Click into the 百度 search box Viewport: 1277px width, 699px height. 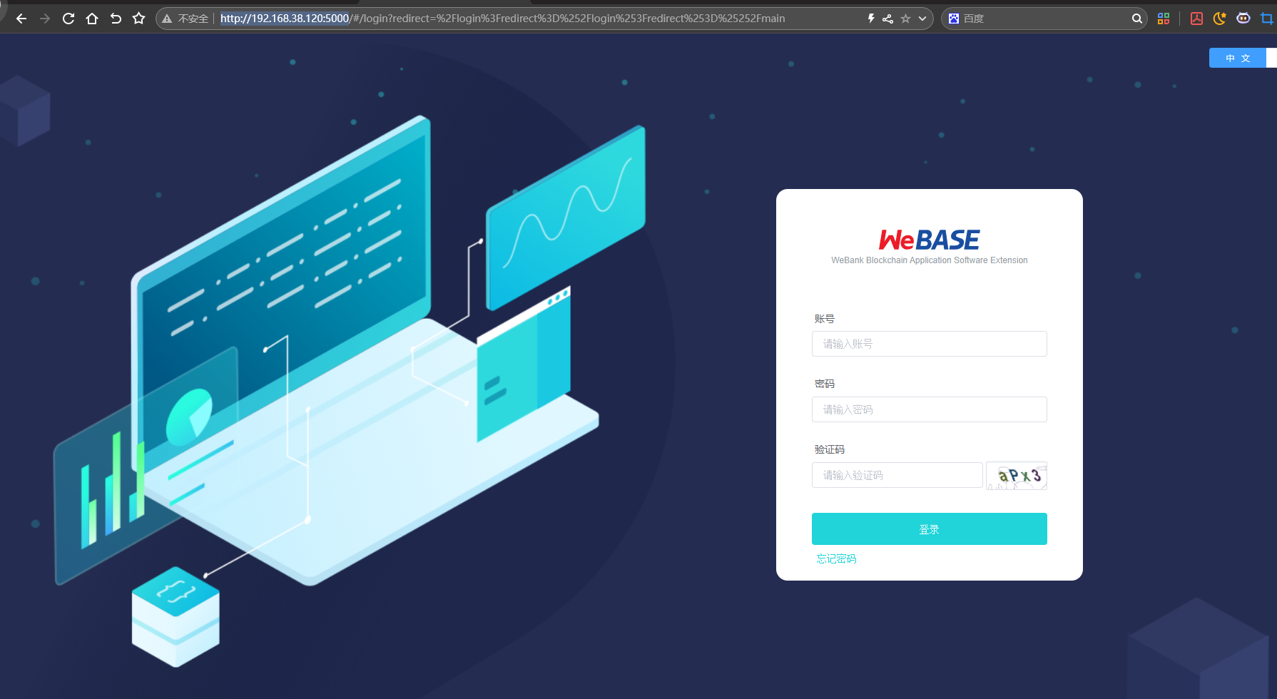click(1045, 19)
